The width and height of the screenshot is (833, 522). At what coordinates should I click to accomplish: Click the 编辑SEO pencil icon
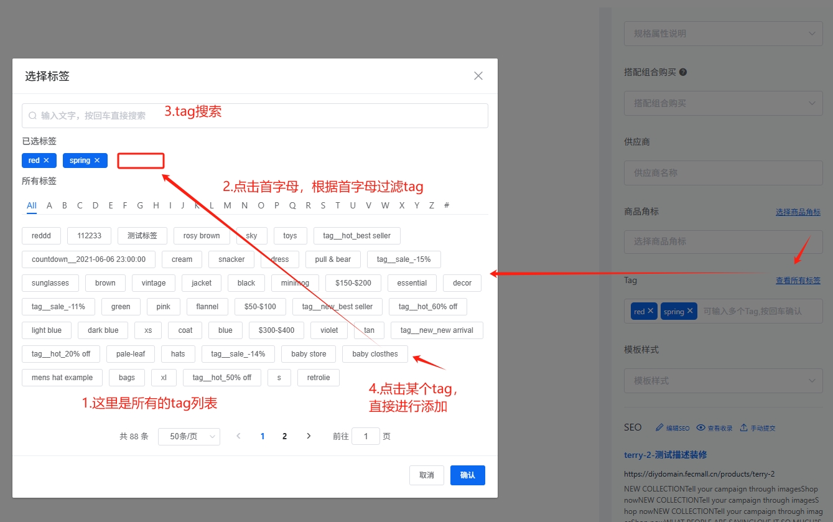[659, 428]
